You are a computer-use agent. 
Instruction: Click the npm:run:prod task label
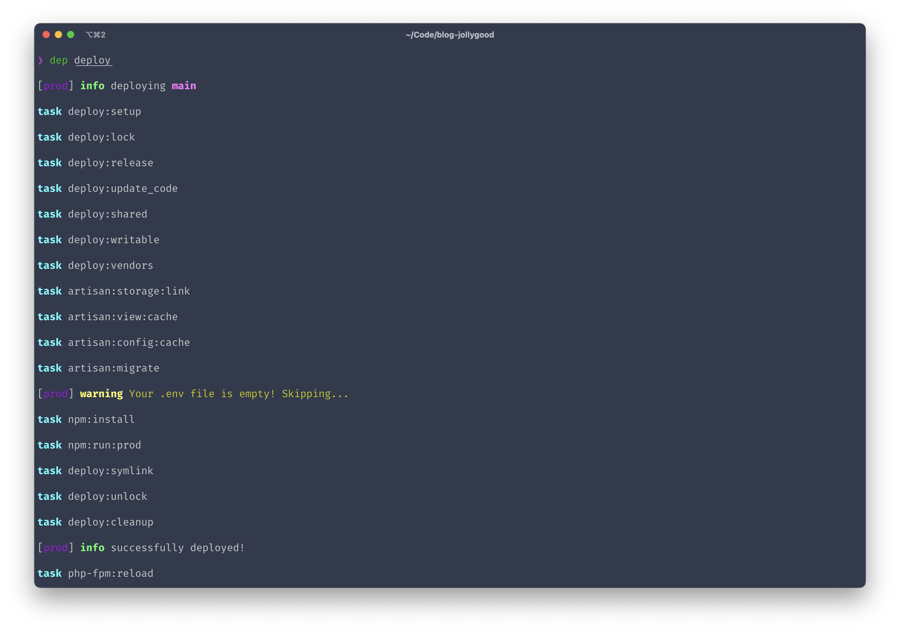pyautogui.click(x=104, y=445)
